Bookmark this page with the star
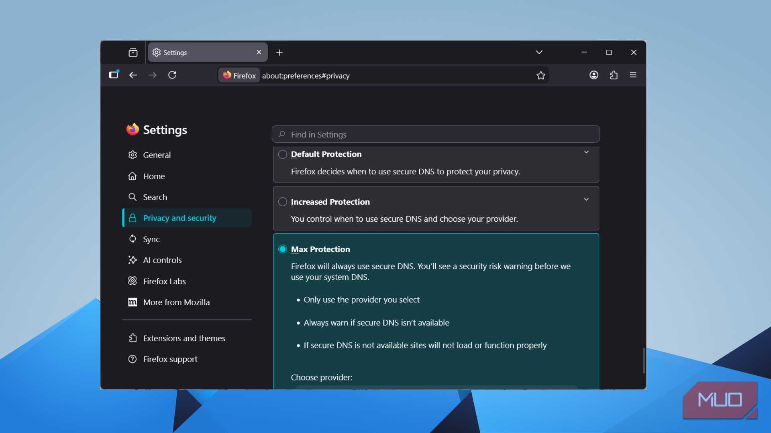 coord(541,75)
